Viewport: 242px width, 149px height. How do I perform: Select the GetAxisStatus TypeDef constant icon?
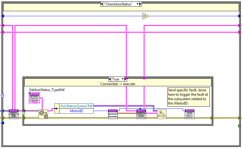(x=34, y=98)
